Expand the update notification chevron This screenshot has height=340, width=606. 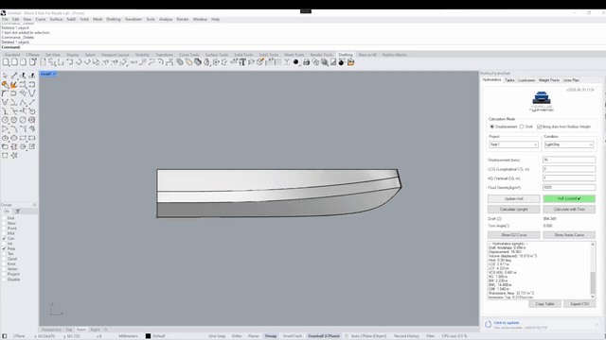pyautogui.click(x=597, y=325)
